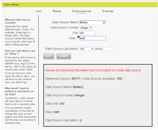Click the 'STEP:' label
Image resolution: width=158 pixels, height=130 pixels.
pos(39,11)
